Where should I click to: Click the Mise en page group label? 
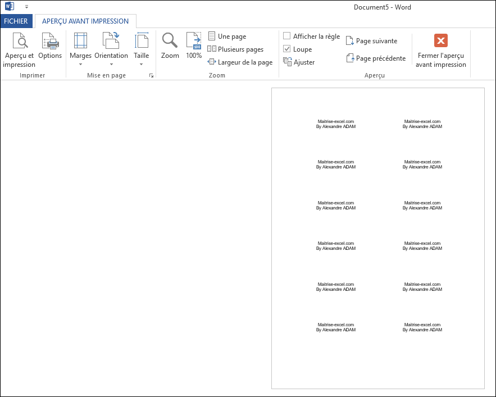point(107,75)
